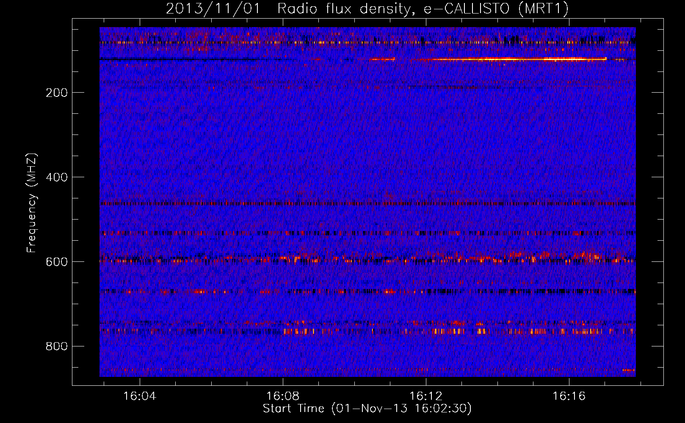This screenshot has height=423, width=685.
Task: Click the '400' frequency tick label
Action: (57, 177)
